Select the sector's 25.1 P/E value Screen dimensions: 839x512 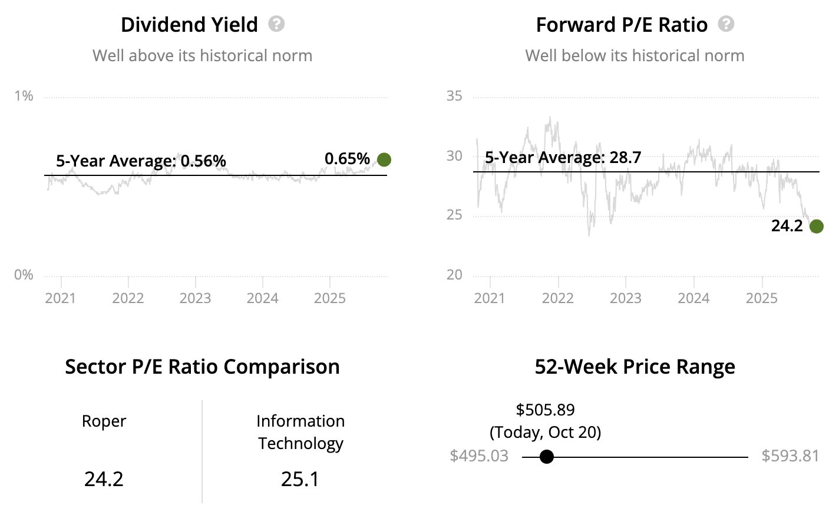point(300,479)
